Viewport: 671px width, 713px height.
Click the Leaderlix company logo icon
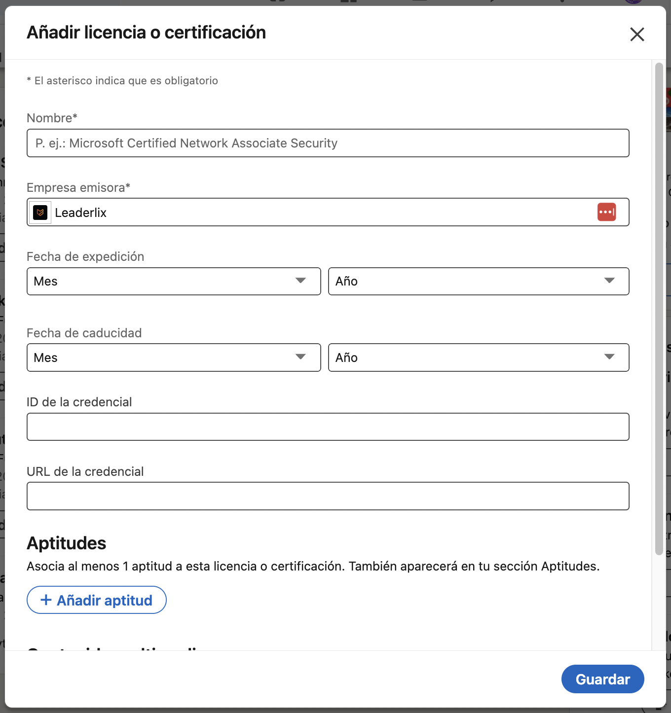(40, 213)
